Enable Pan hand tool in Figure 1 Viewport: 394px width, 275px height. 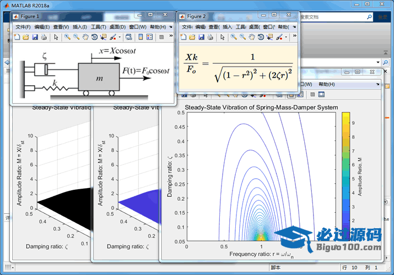tap(85, 37)
